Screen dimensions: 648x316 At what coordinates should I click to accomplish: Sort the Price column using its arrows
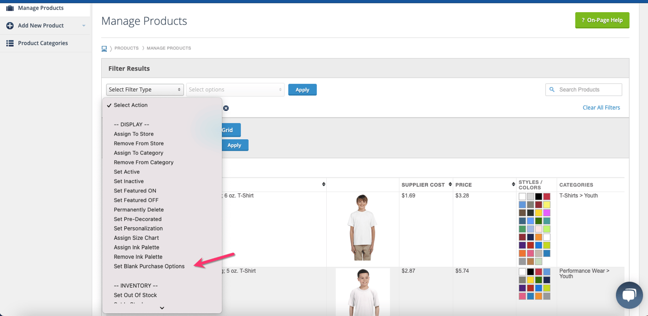[x=513, y=184]
